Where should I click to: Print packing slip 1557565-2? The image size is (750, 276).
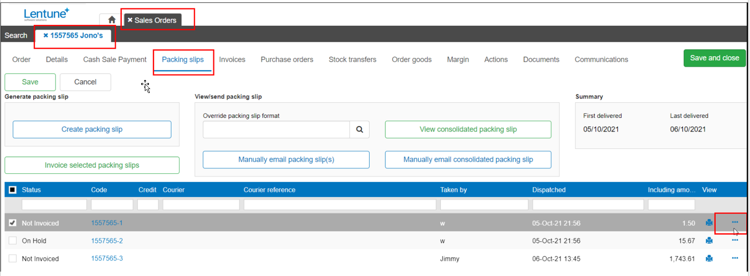coord(709,240)
